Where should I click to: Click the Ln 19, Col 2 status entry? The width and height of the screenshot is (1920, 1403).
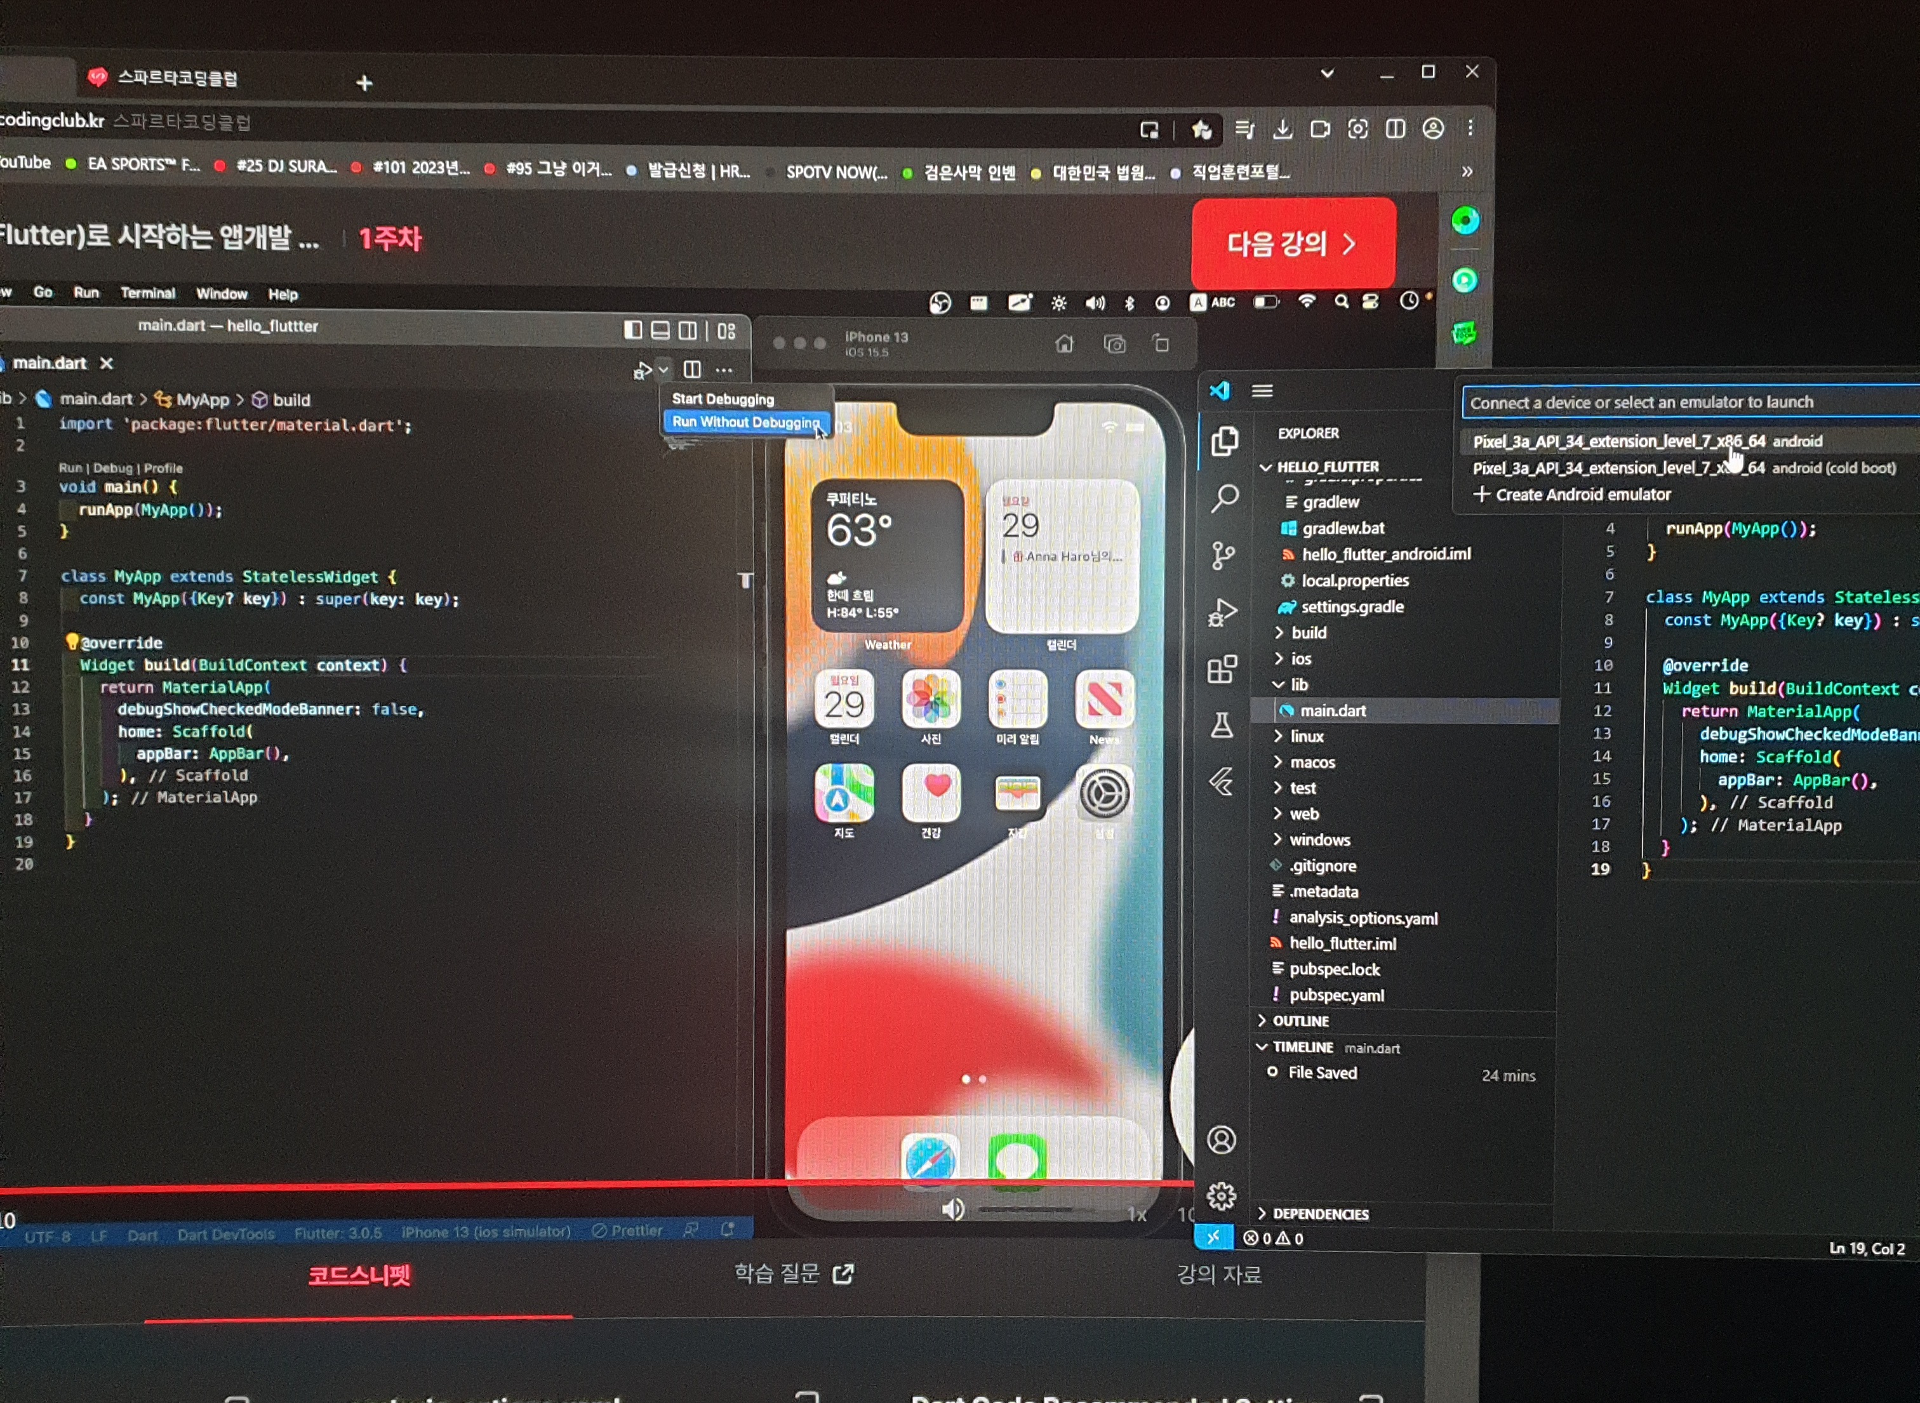pos(1867,1249)
